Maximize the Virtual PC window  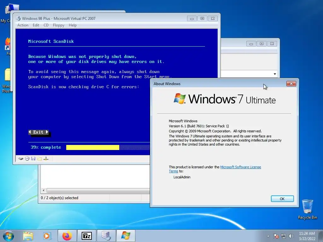click(x=202, y=19)
